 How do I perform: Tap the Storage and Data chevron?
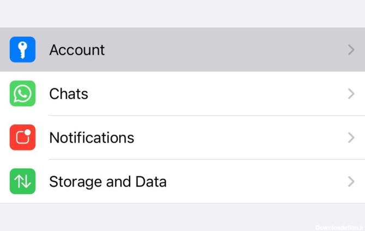point(351,182)
